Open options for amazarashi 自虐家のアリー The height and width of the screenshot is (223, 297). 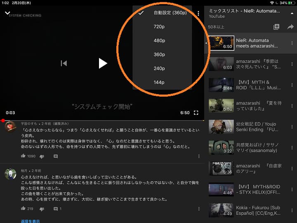(x=292, y=168)
